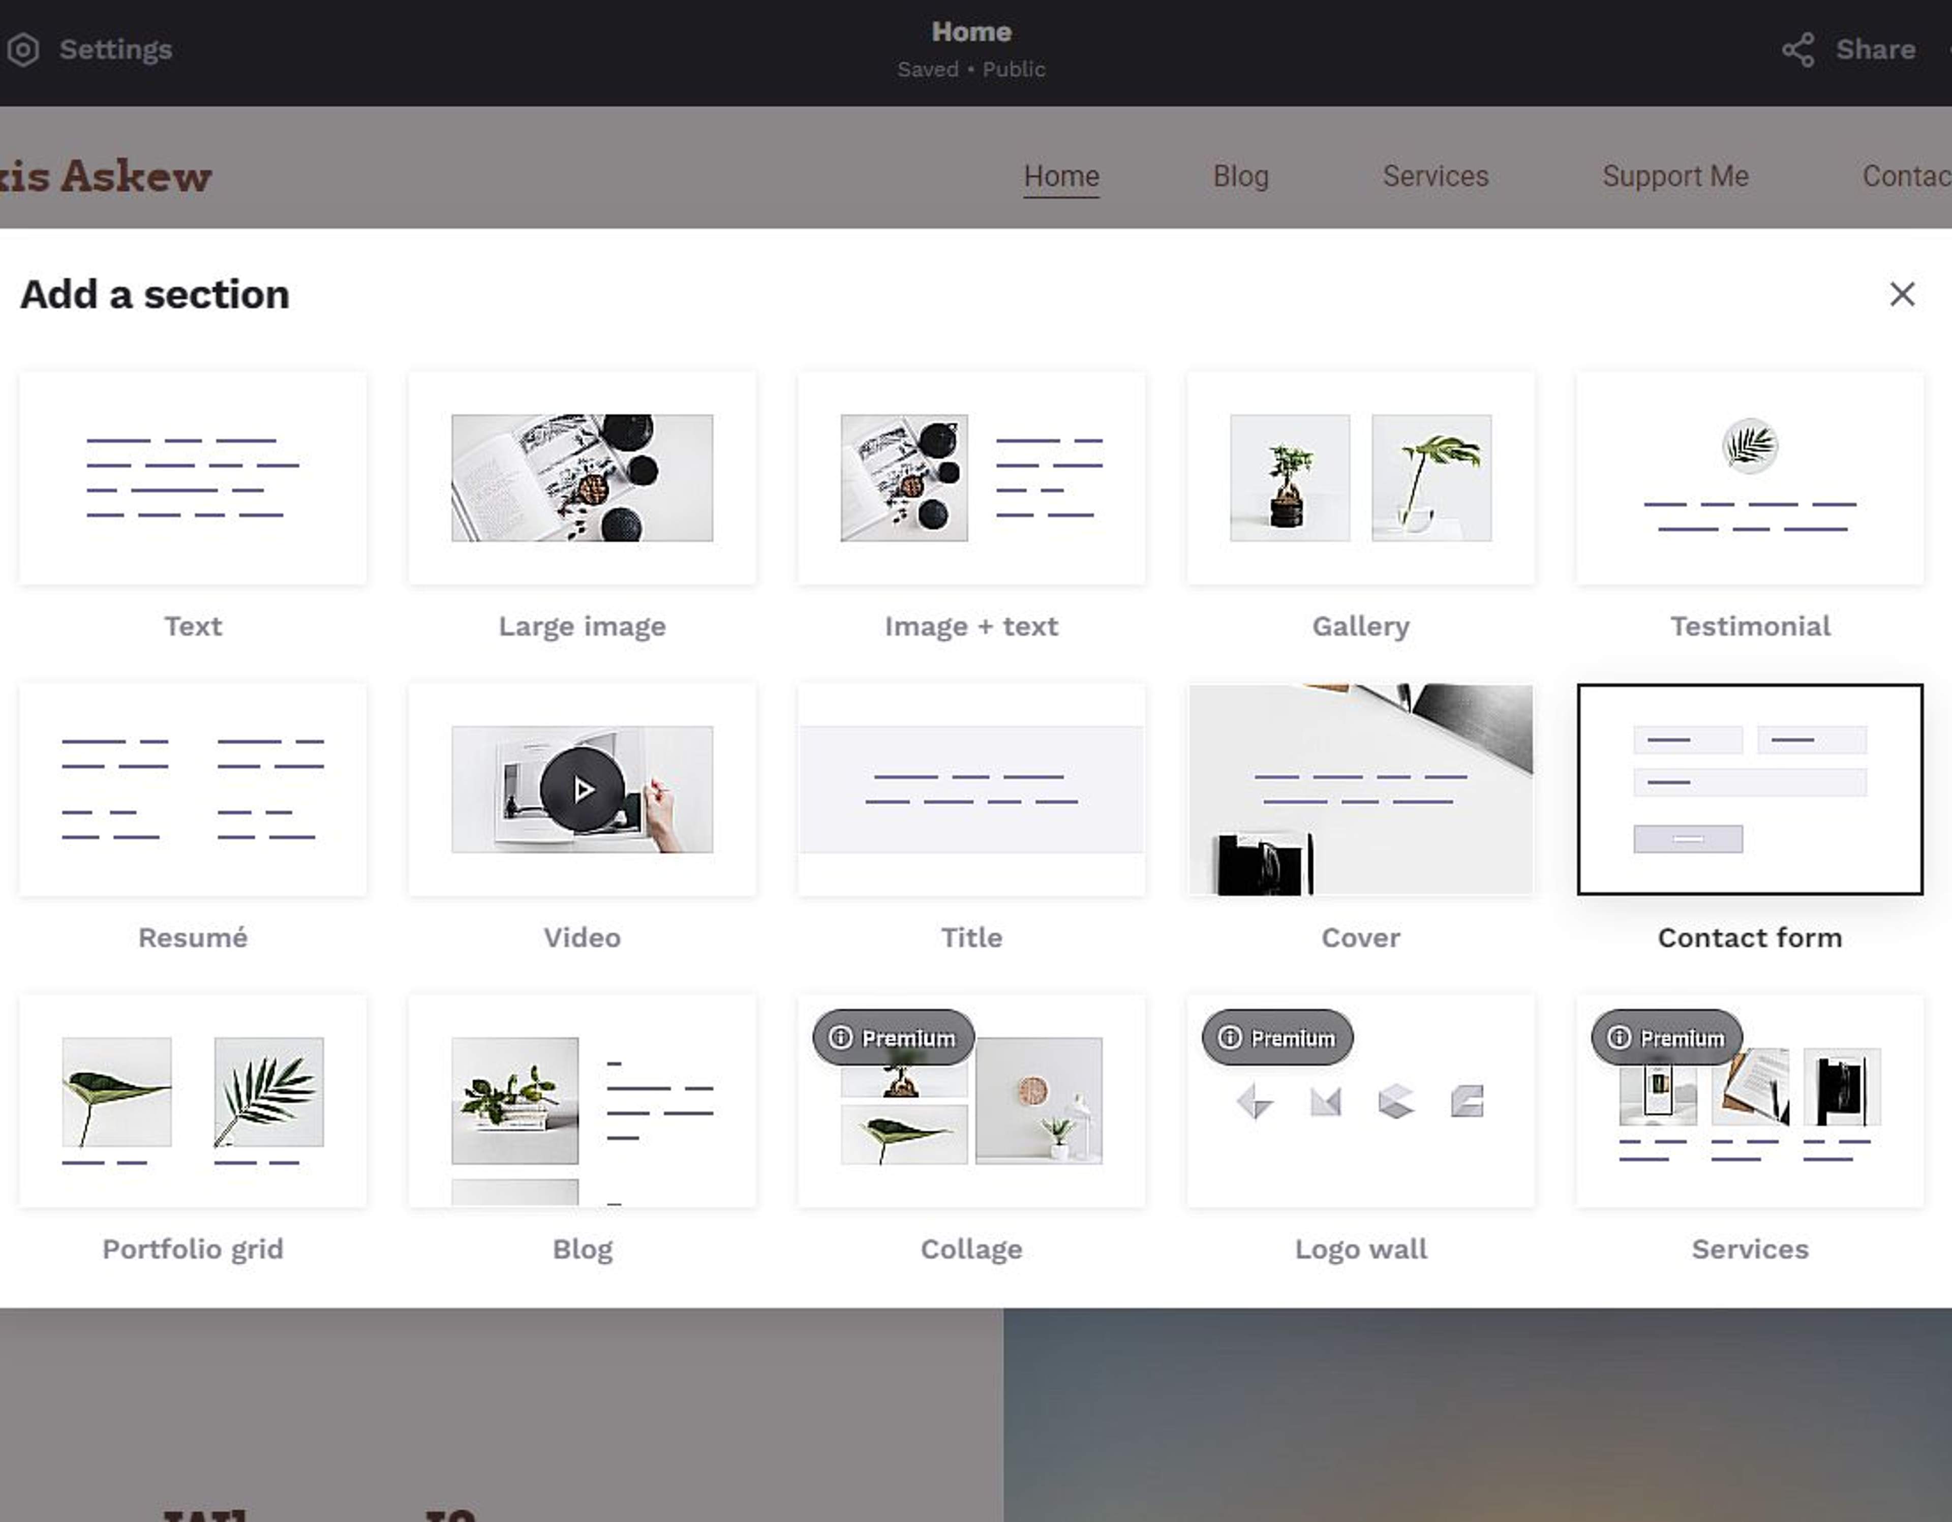This screenshot has width=1952, height=1522.
Task: Click the Premium badge on Services thumbnail
Action: tap(1667, 1038)
